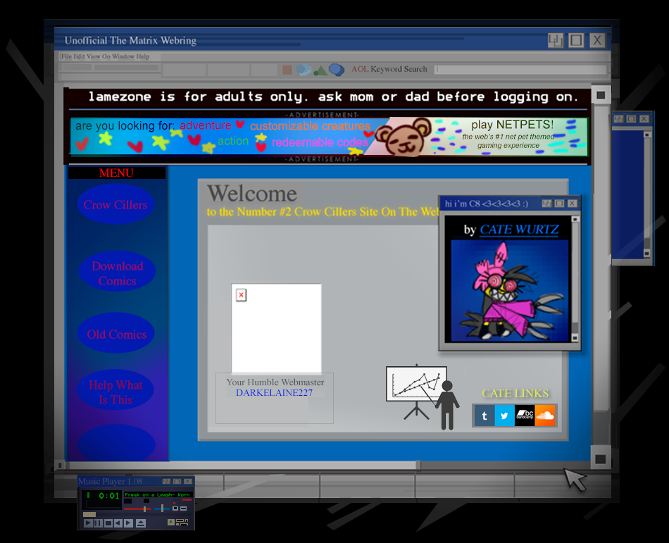The image size is (669, 543).
Task: Click the red MENU header
Action: coord(116,173)
